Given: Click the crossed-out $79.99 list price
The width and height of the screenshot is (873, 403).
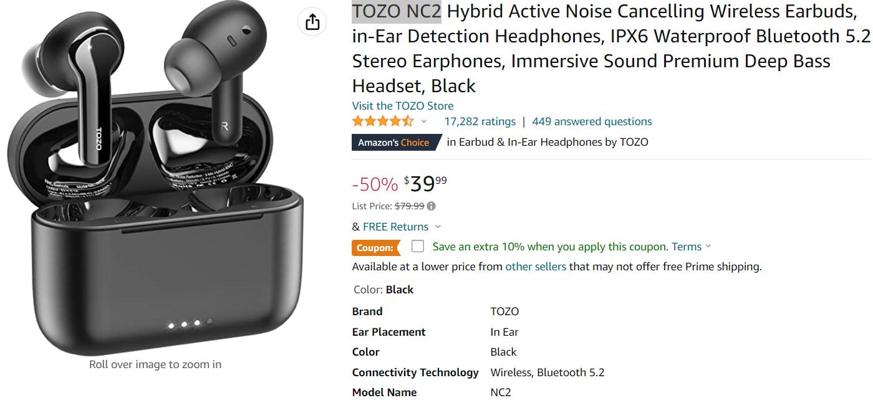Looking at the screenshot, I should pos(410,206).
